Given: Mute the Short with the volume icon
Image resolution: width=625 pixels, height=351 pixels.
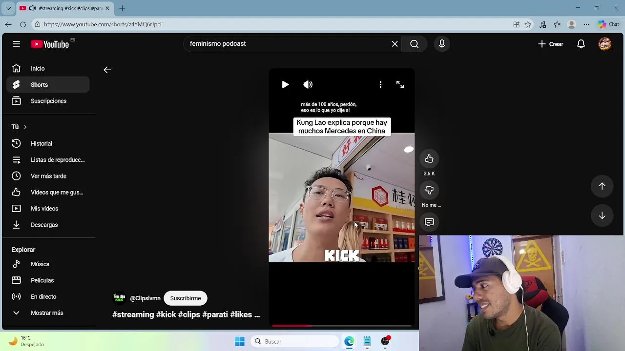Looking at the screenshot, I should coord(308,85).
